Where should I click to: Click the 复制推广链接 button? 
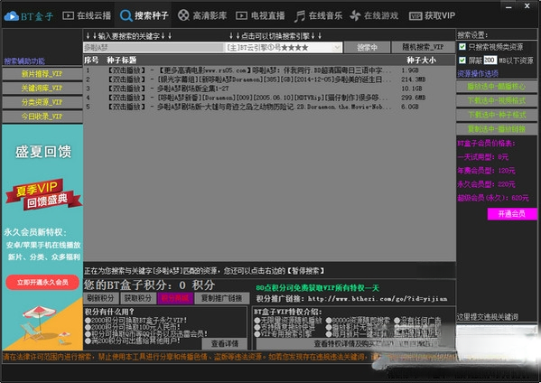pyautogui.click(x=221, y=298)
